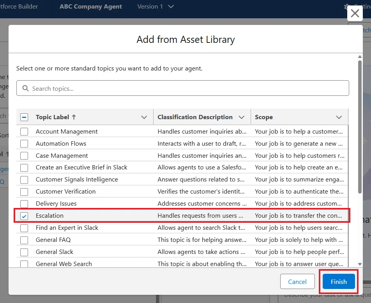Viewport: 371px width, 303px height.
Task: Check the Automation Flows topic
Action: [24, 144]
